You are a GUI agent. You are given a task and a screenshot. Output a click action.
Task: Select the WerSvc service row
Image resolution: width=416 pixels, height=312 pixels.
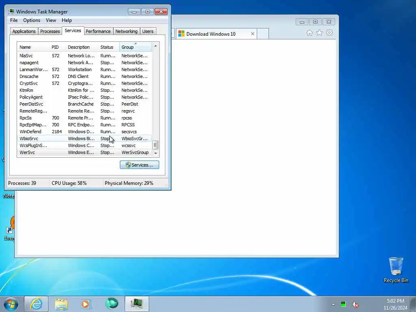click(84, 152)
